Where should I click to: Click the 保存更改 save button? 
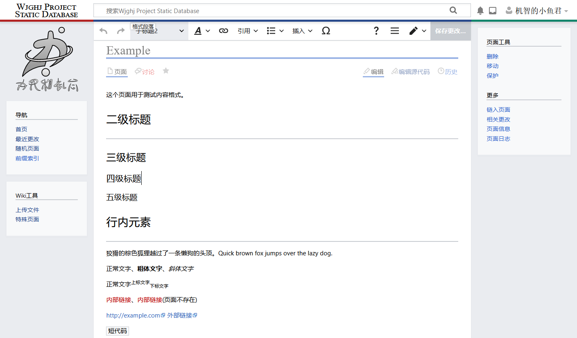(450, 30)
